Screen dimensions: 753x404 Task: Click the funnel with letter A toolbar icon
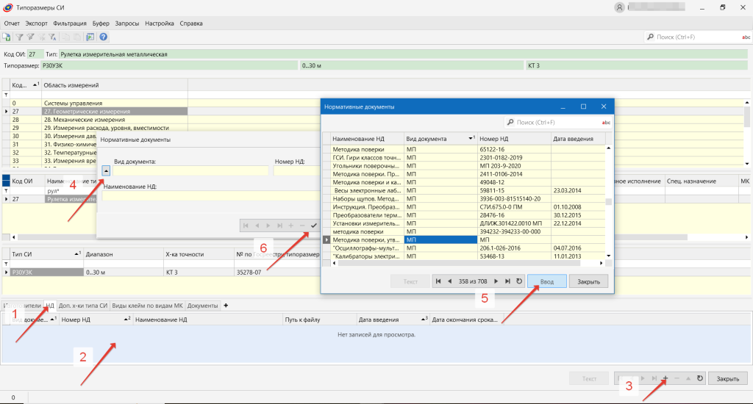point(52,37)
